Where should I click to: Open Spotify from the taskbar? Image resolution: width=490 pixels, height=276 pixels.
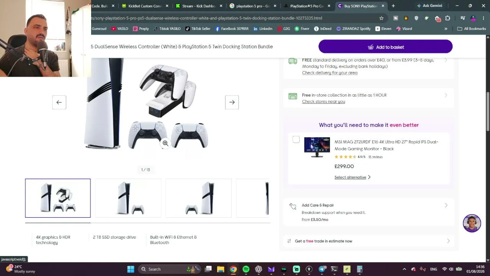[x=246, y=269]
